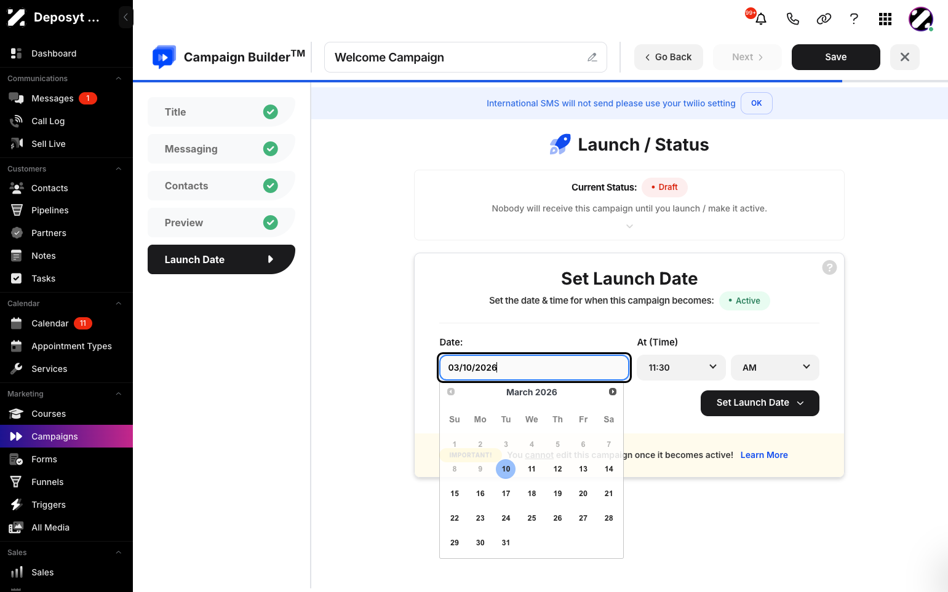
Task: Go to the Preview step
Action: point(221,223)
